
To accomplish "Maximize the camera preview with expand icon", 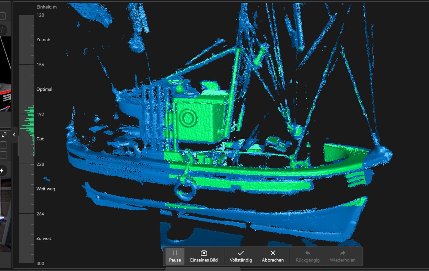I will [4, 135].
